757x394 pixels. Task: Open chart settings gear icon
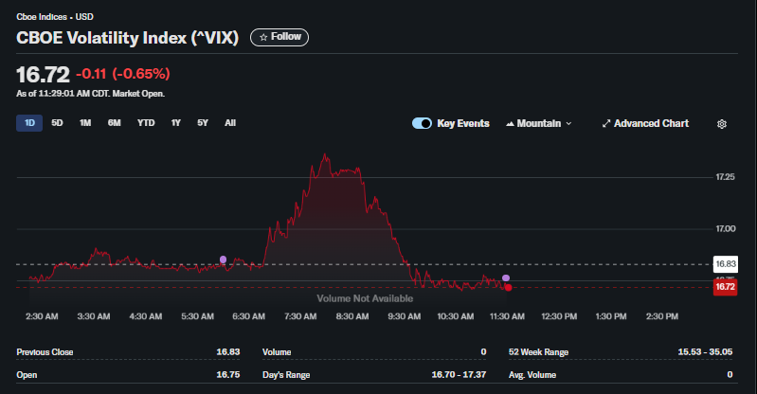pyautogui.click(x=722, y=124)
